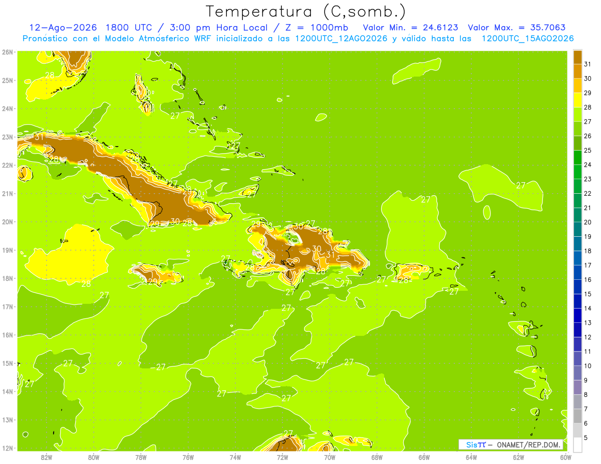The width and height of the screenshot is (601, 464).
Task: Click the lime legend band between 28 and 27
Action: (x=577, y=114)
